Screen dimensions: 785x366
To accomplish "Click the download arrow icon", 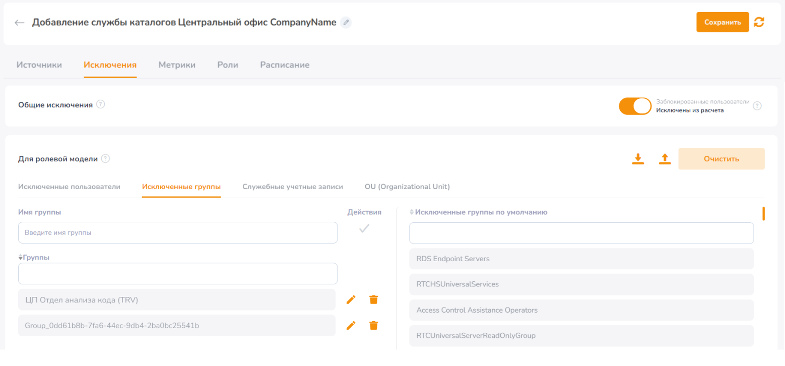I will tap(638, 159).
